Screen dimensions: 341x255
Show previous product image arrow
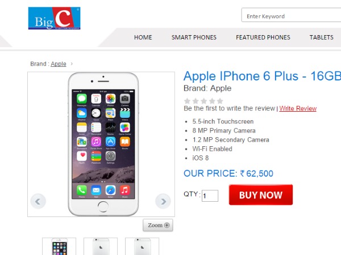(x=38, y=201)
